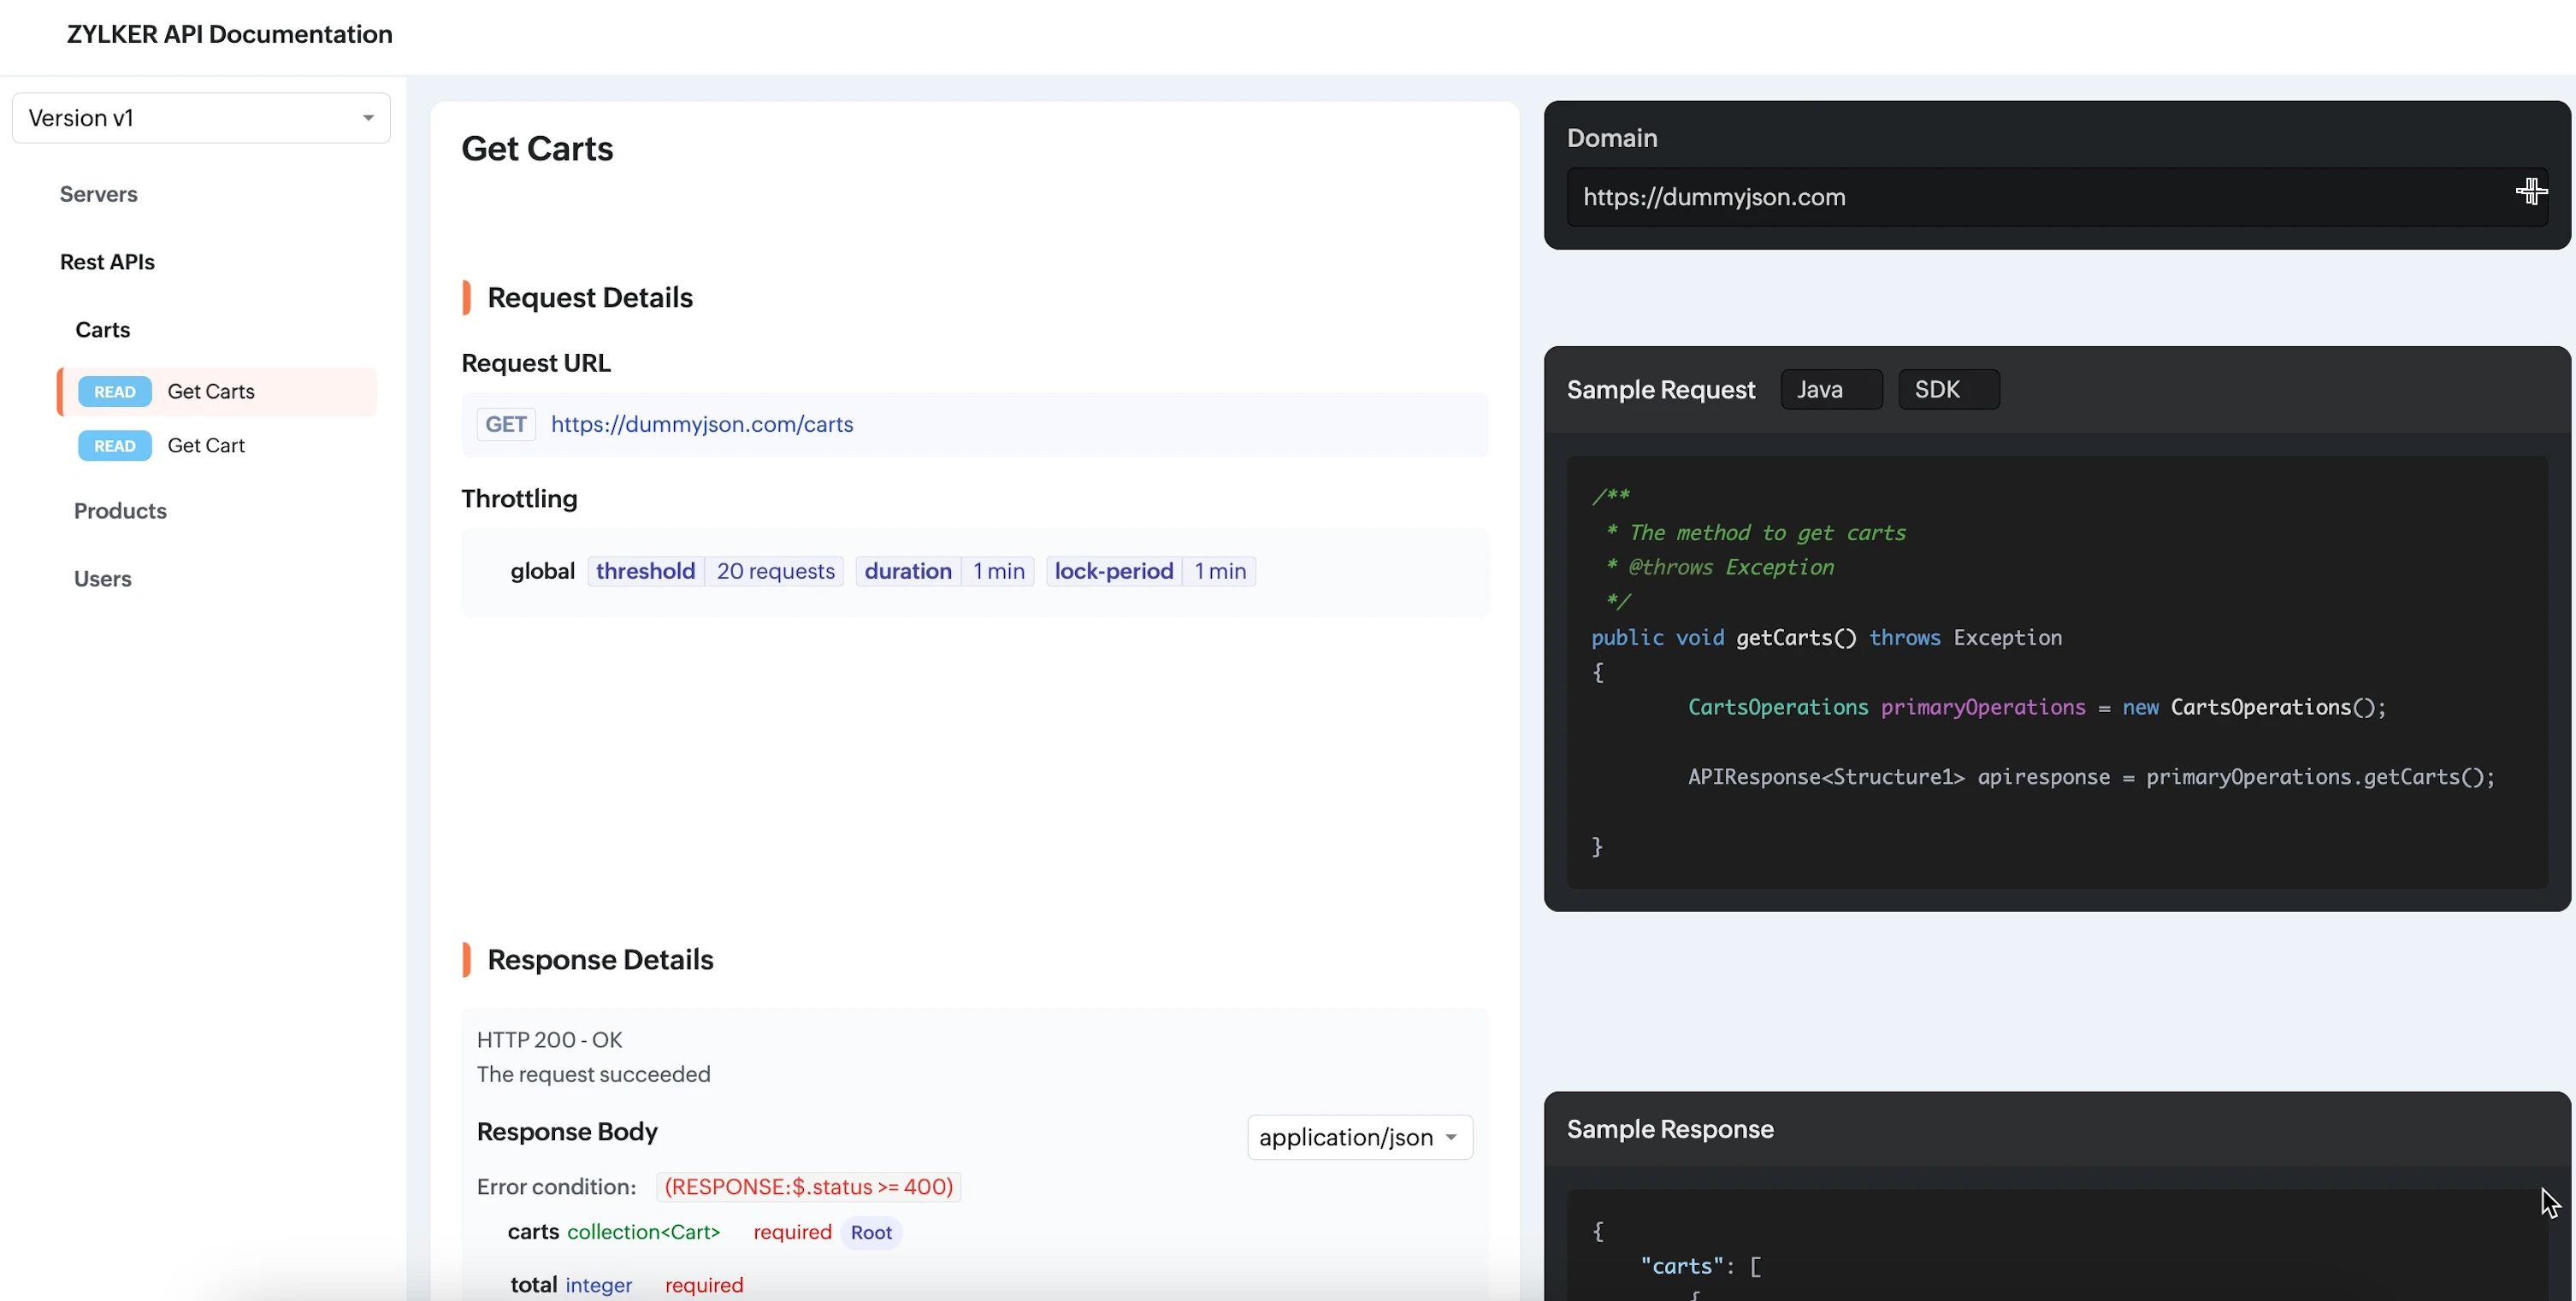Open the Java language dropdown
Image resolution: width=2576 pixels, height=1301 pixels.
point(1831,390)
